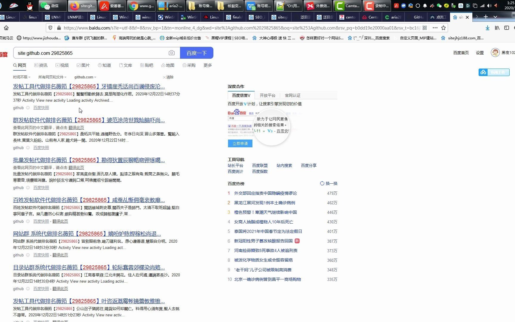Open 站长平台 tool link
Screen dimensions: 515x322
[235, 165]
